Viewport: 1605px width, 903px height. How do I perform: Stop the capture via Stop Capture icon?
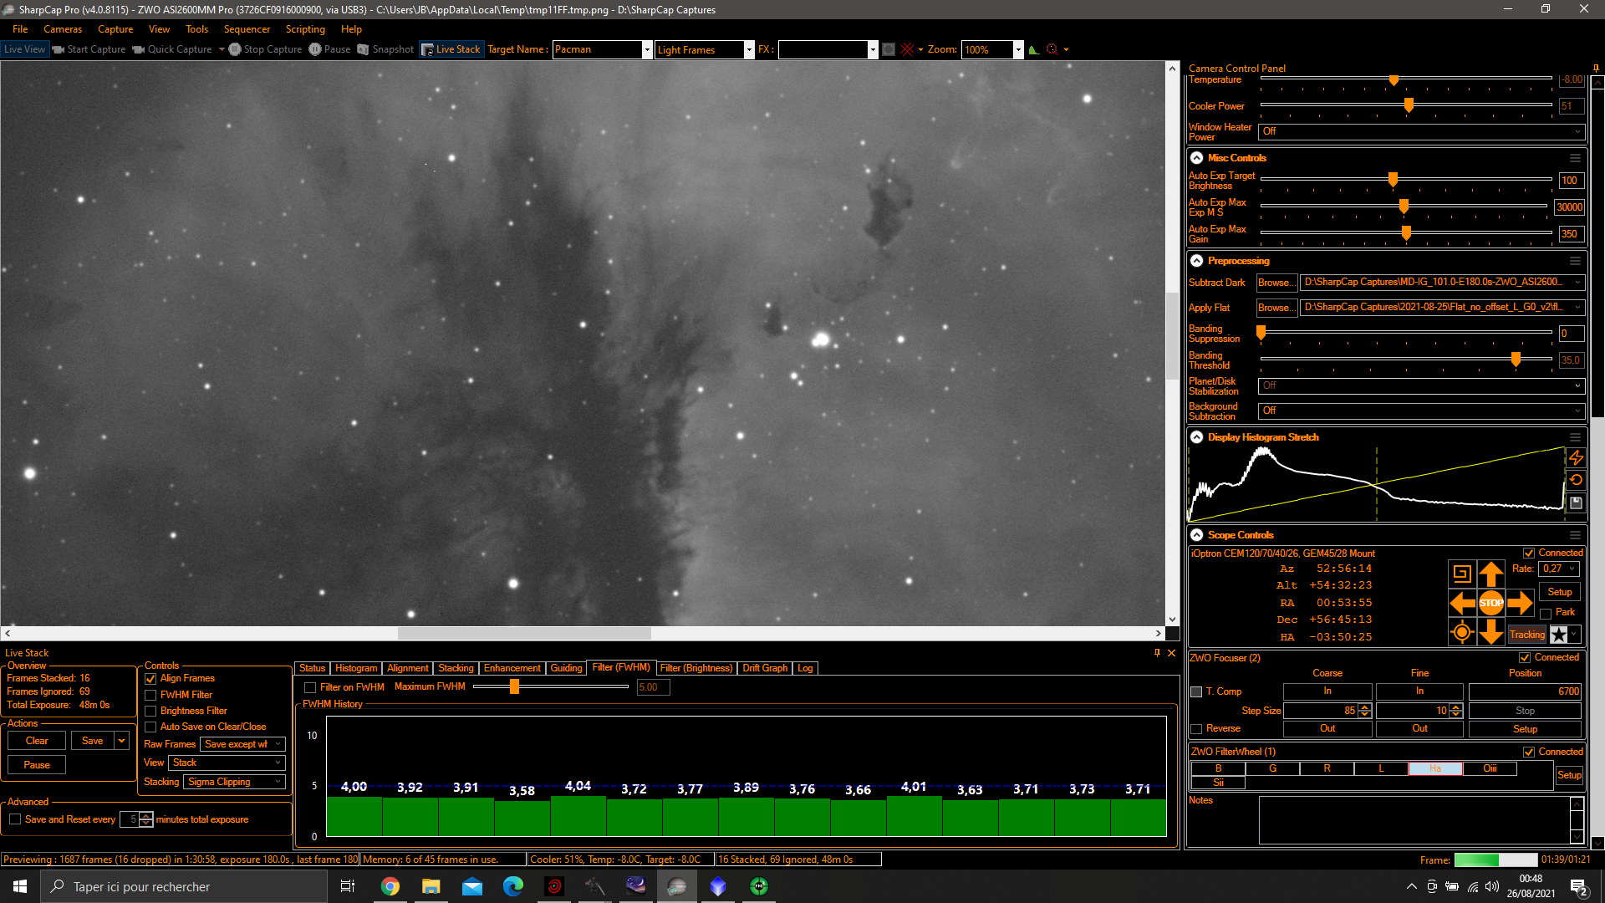(x=235, y=49)
